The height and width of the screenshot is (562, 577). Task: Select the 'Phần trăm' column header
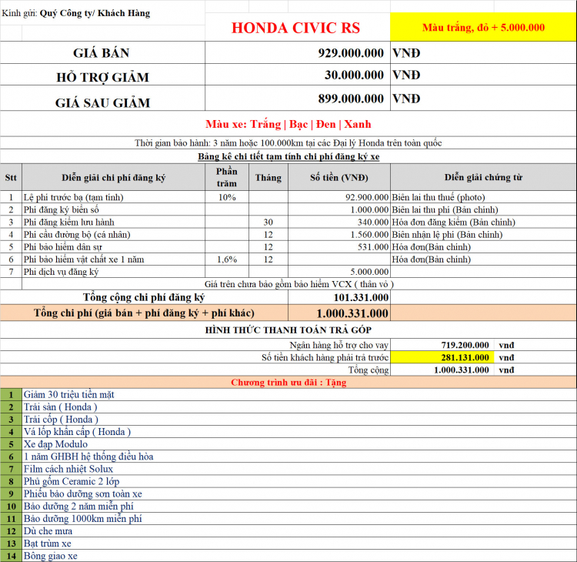(x=227, y=177)
